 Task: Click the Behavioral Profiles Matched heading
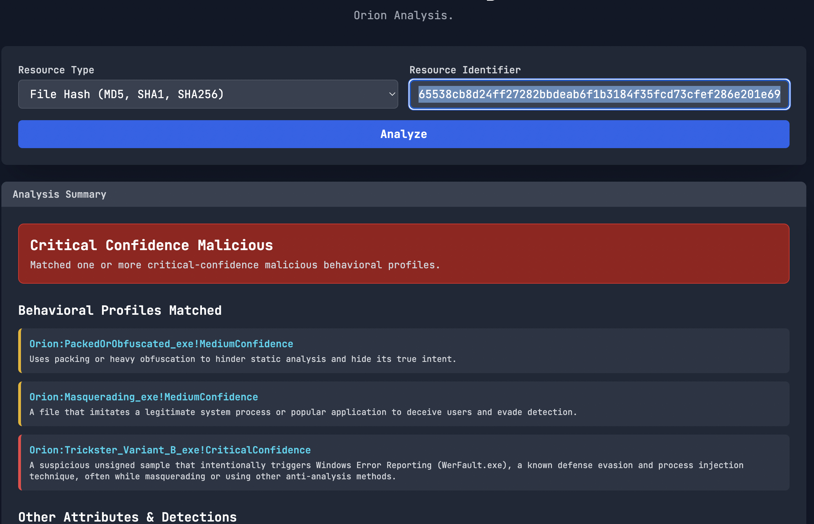click(x=120, y=310)
